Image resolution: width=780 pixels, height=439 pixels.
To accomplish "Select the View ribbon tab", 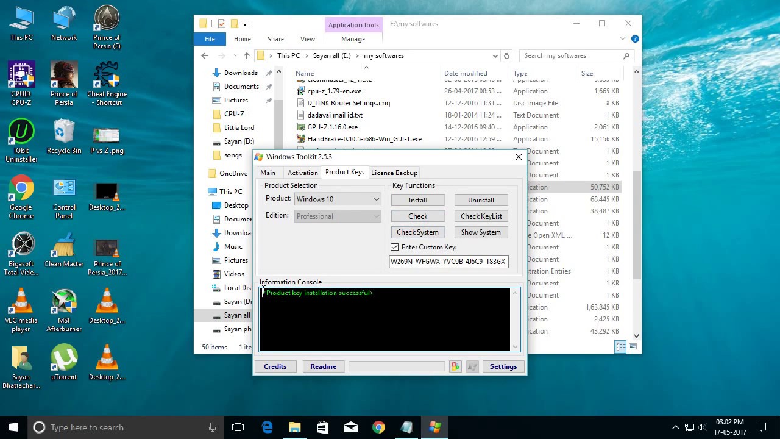I will pyautogui.click(x=308, y=39).
